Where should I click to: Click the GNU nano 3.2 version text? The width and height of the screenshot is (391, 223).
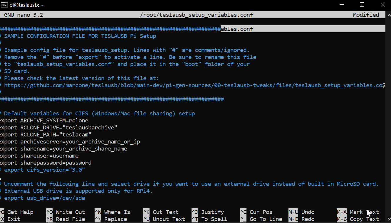pyautogui.click(x=24, y=15)
